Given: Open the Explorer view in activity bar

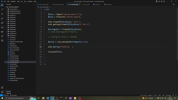Looking at the screenshot, I should 2,5.
